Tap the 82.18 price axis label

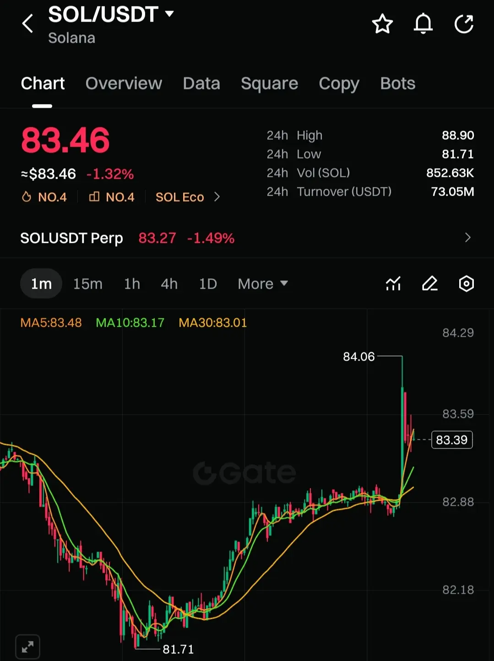tap(458, 590)
